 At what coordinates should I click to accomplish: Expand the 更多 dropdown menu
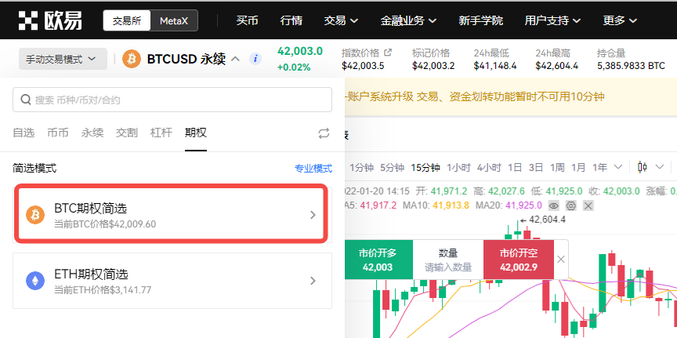pos(620,20)
